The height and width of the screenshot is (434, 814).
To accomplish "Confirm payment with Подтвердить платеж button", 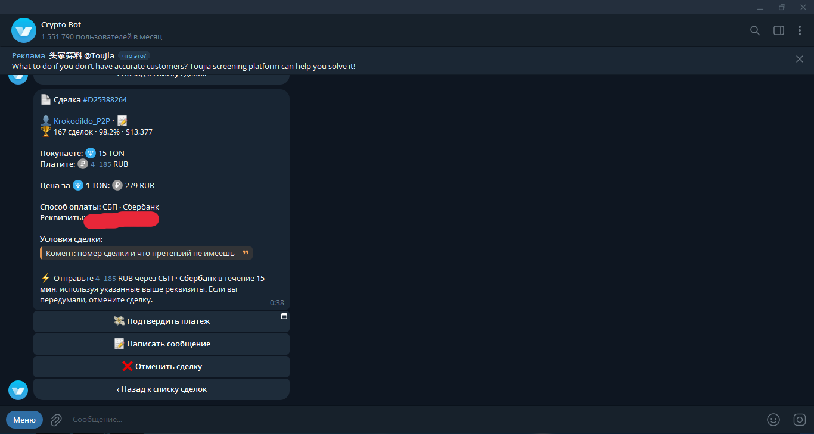I will (x=161, y=321).
